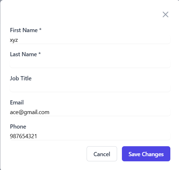Viewport: 179px width, 170px height.
Task: Click the required asterisk after First Name
Action: click(x=40, y=29)
